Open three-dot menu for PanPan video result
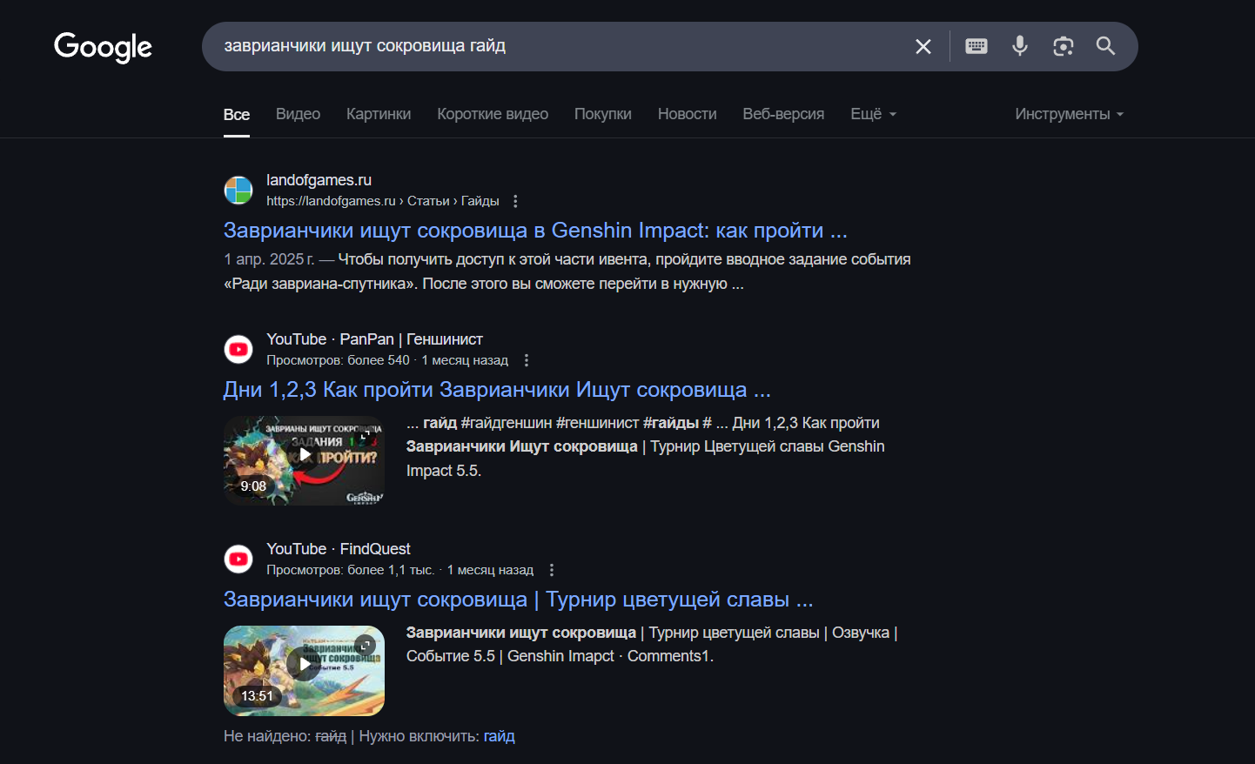 [527, 360]
